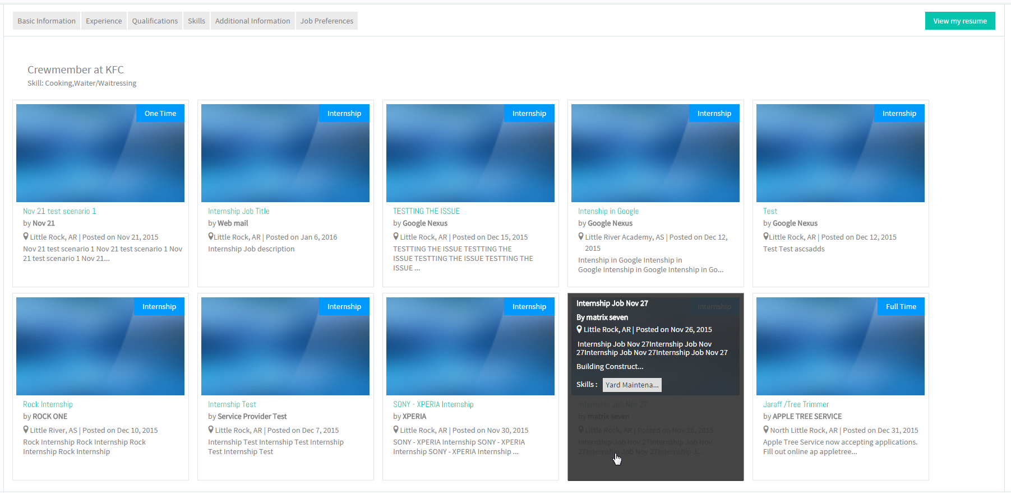Click location pin icon on Rock Internship card
Image resolution: width=1011 pixels, height=495 pixels.
click(26, 429)
